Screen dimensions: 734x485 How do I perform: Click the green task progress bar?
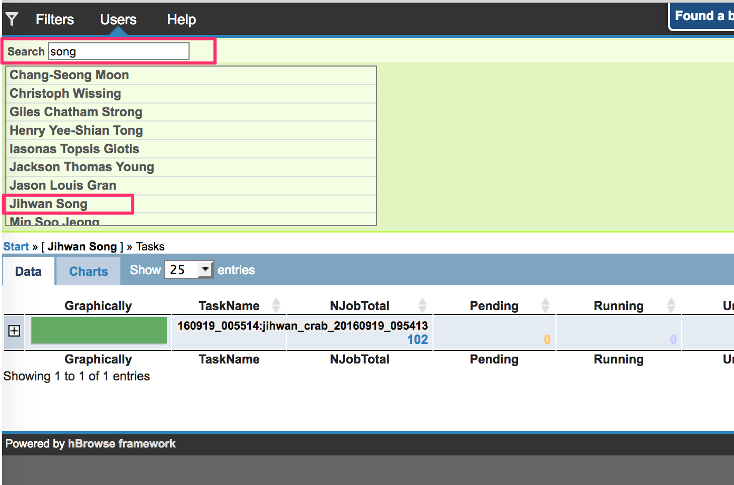click(99, 331)
